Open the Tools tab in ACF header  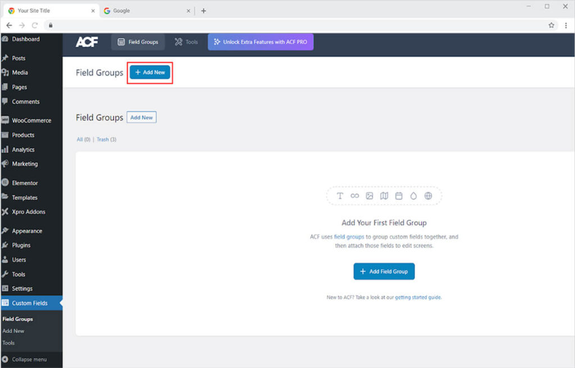click(186, 42)
